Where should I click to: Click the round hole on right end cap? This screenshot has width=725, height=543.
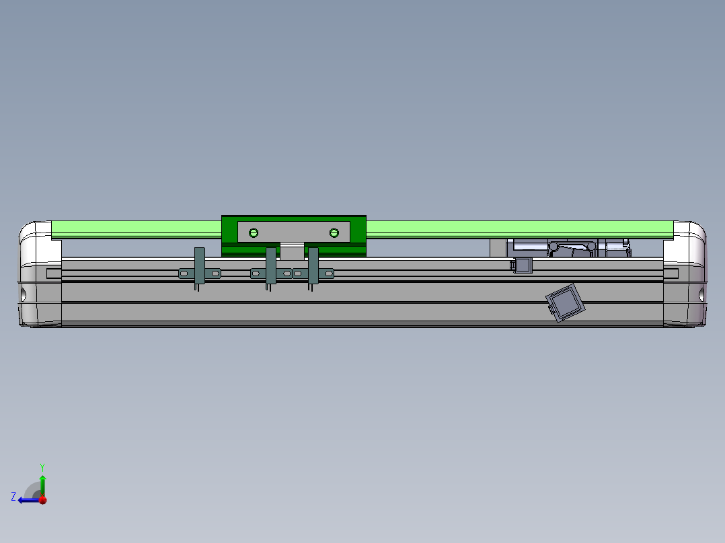pyautogui.click(x=701, y=294)
